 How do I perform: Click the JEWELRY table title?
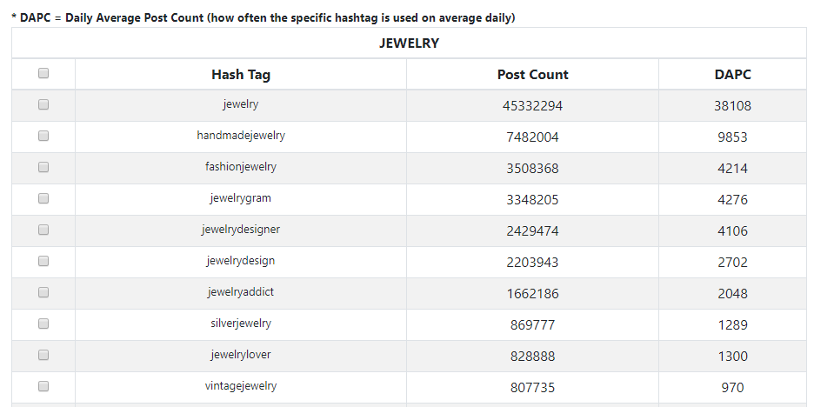pos(409,43)
